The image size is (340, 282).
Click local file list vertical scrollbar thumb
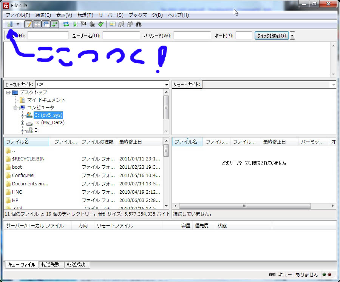point(166,150)
